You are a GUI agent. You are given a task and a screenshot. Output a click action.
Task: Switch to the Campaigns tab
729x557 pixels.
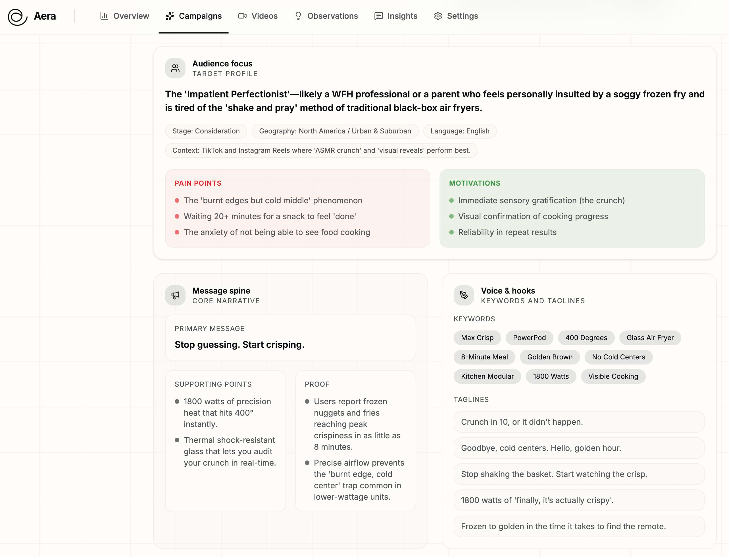click(194, 16)
